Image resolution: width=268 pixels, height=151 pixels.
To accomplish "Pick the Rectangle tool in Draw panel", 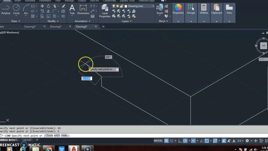I will coord(33,6).
